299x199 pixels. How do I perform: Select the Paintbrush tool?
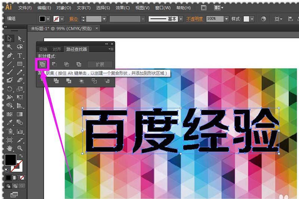(x=9, y=72)
